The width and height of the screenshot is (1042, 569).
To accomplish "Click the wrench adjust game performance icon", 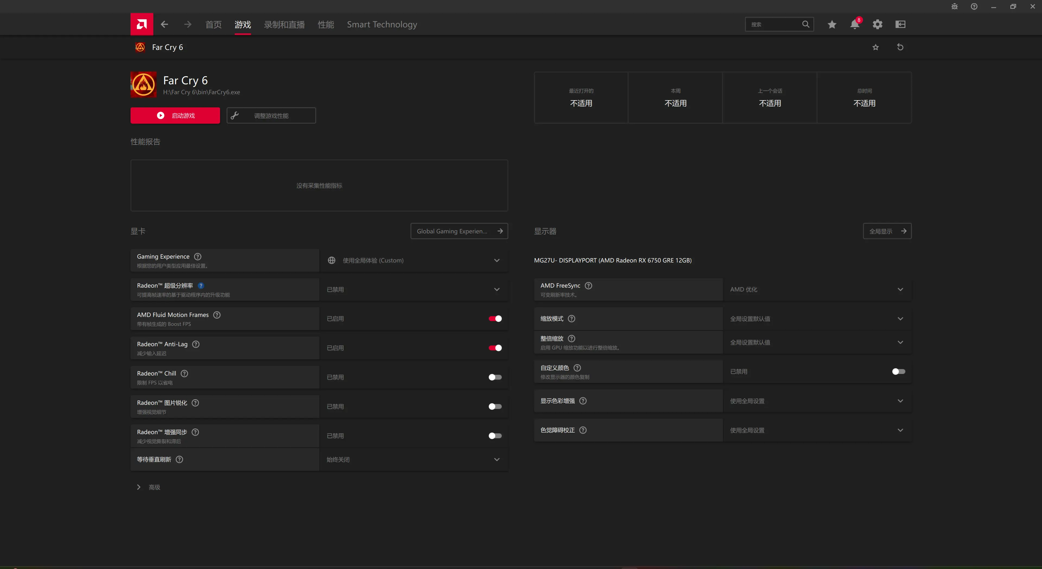I will coord(236,115).
